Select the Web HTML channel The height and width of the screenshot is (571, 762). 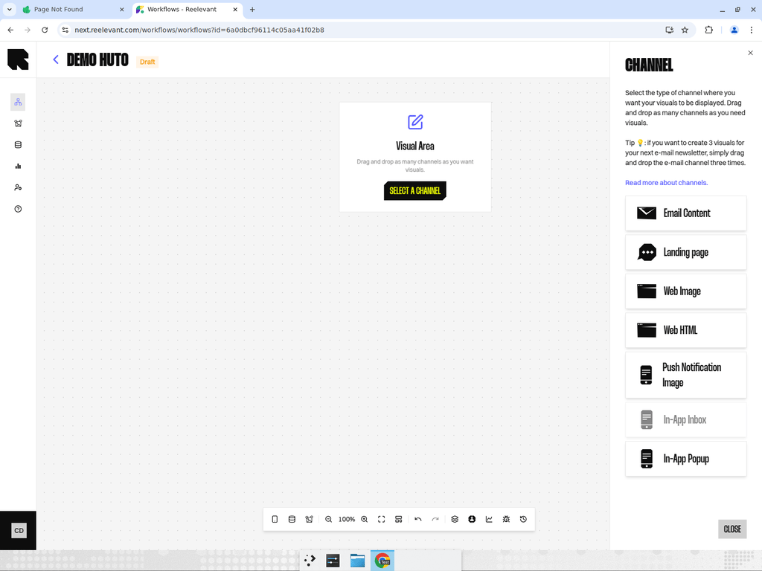pos(685,330)
